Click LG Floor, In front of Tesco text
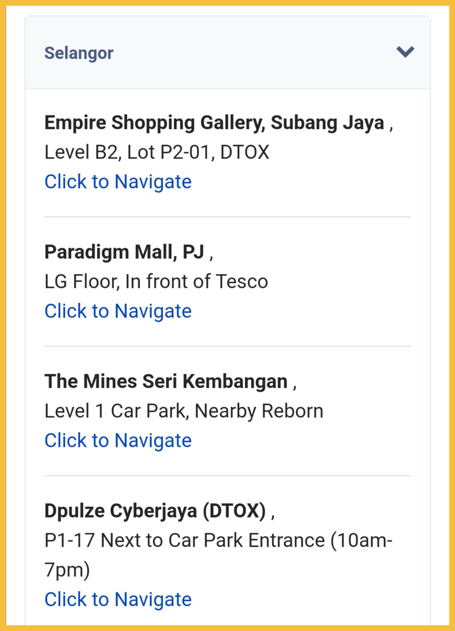 point(156,281)
